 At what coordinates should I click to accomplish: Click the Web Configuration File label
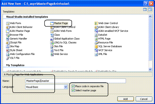[22, 54]
